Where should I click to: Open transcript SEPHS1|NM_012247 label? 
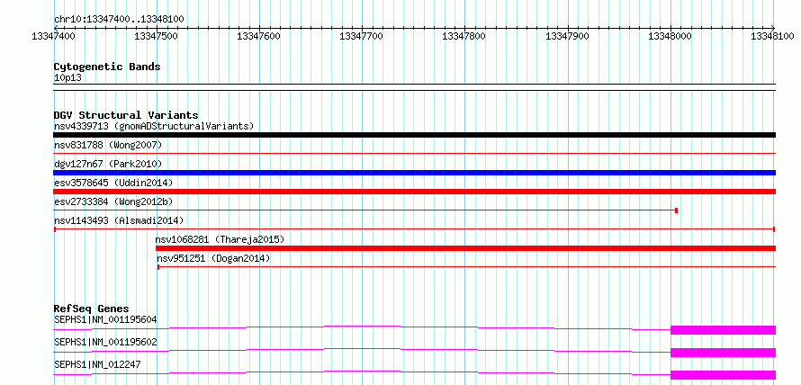pyautogui.click(x=97, y=364)
